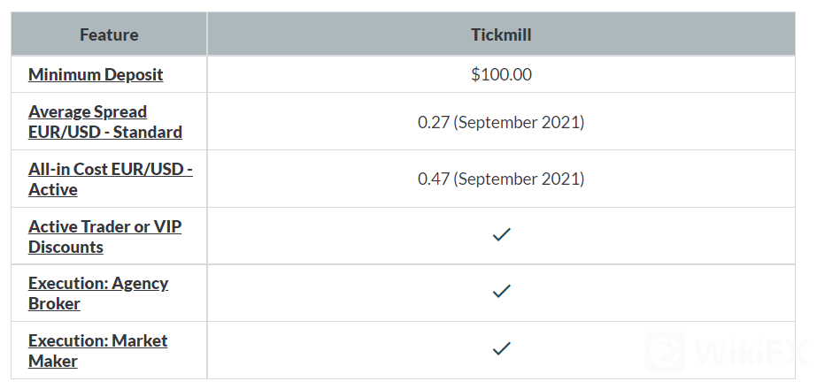Image resolution: width=817 pixels, height=389 pixels.
Task: Select the 0.47 all-in cost figure
Action: [x=433, y=179]
